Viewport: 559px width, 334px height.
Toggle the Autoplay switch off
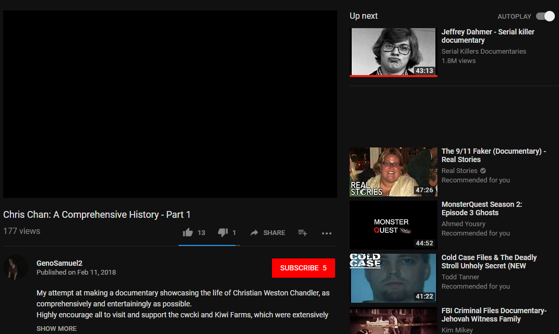545,16
